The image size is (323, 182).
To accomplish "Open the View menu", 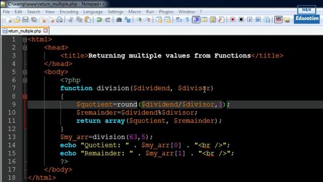I will pyautogui.click(x=50, y=12).
